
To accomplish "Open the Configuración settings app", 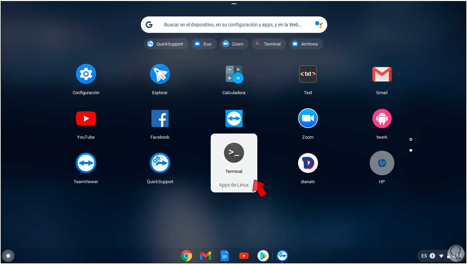I will click(x=86, y=74).
